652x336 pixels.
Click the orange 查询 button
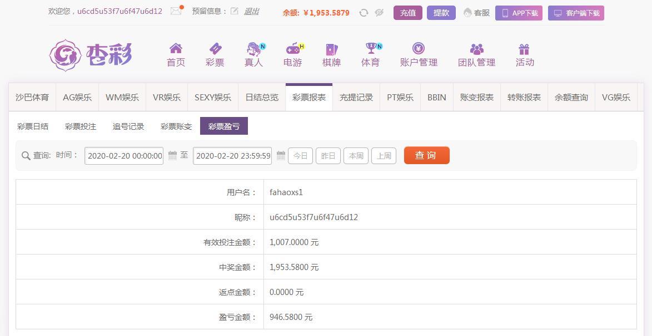[427, 155]
